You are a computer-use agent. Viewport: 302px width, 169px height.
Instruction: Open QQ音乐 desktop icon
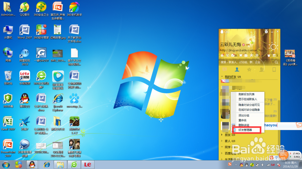point(25,9)
